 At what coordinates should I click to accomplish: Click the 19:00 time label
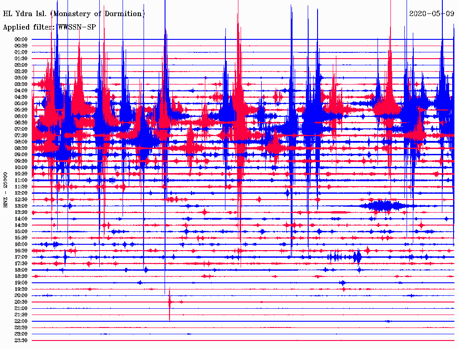(x=21, y=283)
